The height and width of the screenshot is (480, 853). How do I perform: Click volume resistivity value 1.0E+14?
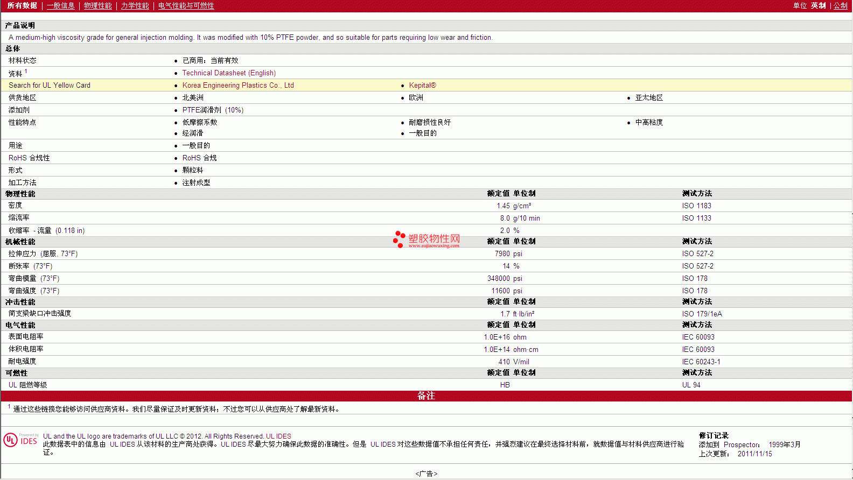tap(497, 349)
